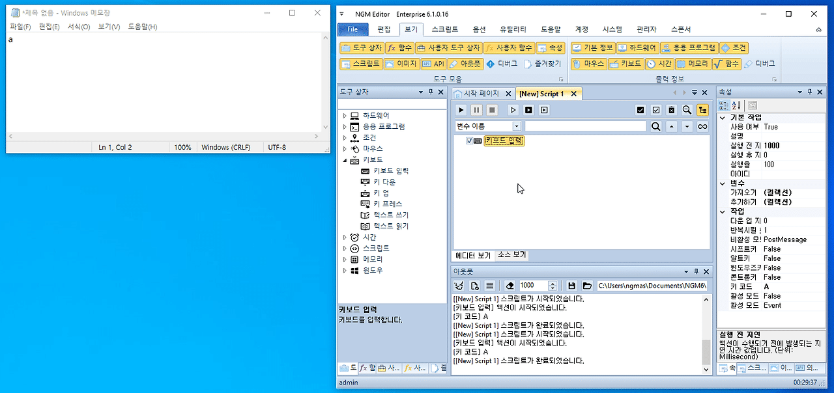
Task: Open the 시작 페이지 document tab
Action: 483,94
